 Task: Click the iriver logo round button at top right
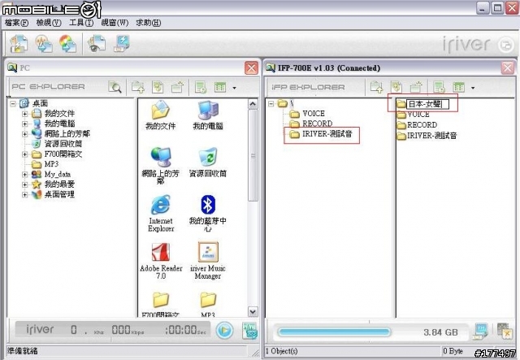(x=505, y=45)
